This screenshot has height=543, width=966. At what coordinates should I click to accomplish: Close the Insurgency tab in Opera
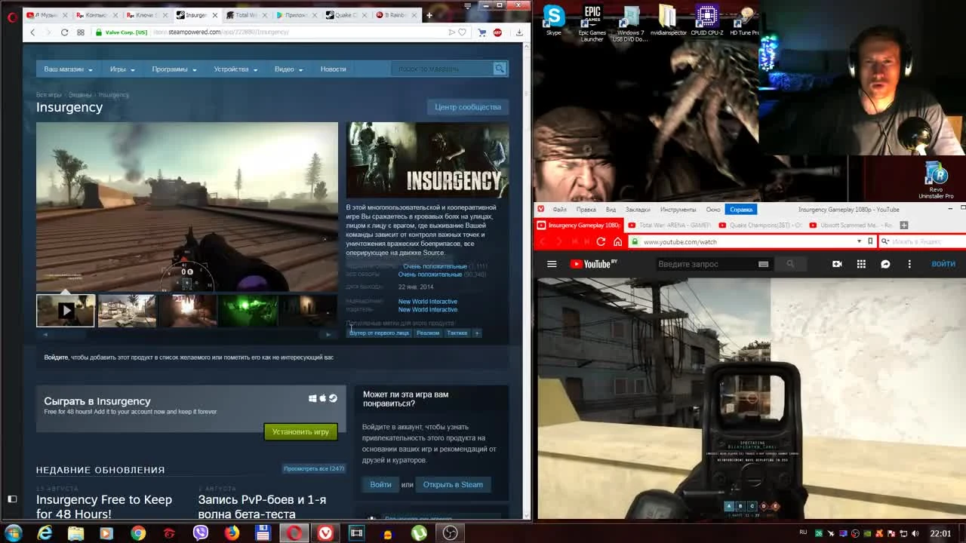216,15
